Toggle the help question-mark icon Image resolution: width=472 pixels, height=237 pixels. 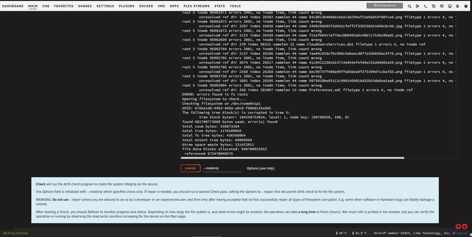click(466, 6)
